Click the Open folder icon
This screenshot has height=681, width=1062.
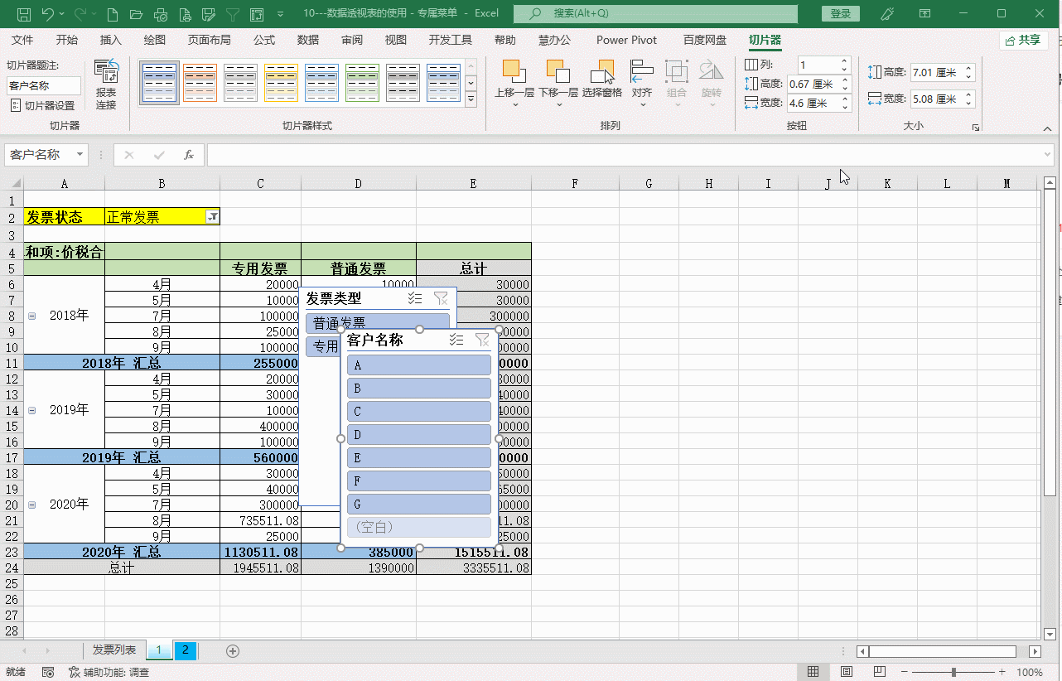(x=137, y=14)
